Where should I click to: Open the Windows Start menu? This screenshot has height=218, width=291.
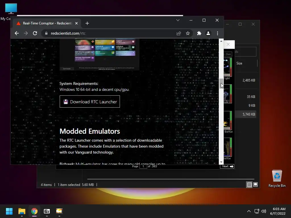coord(9,211)
